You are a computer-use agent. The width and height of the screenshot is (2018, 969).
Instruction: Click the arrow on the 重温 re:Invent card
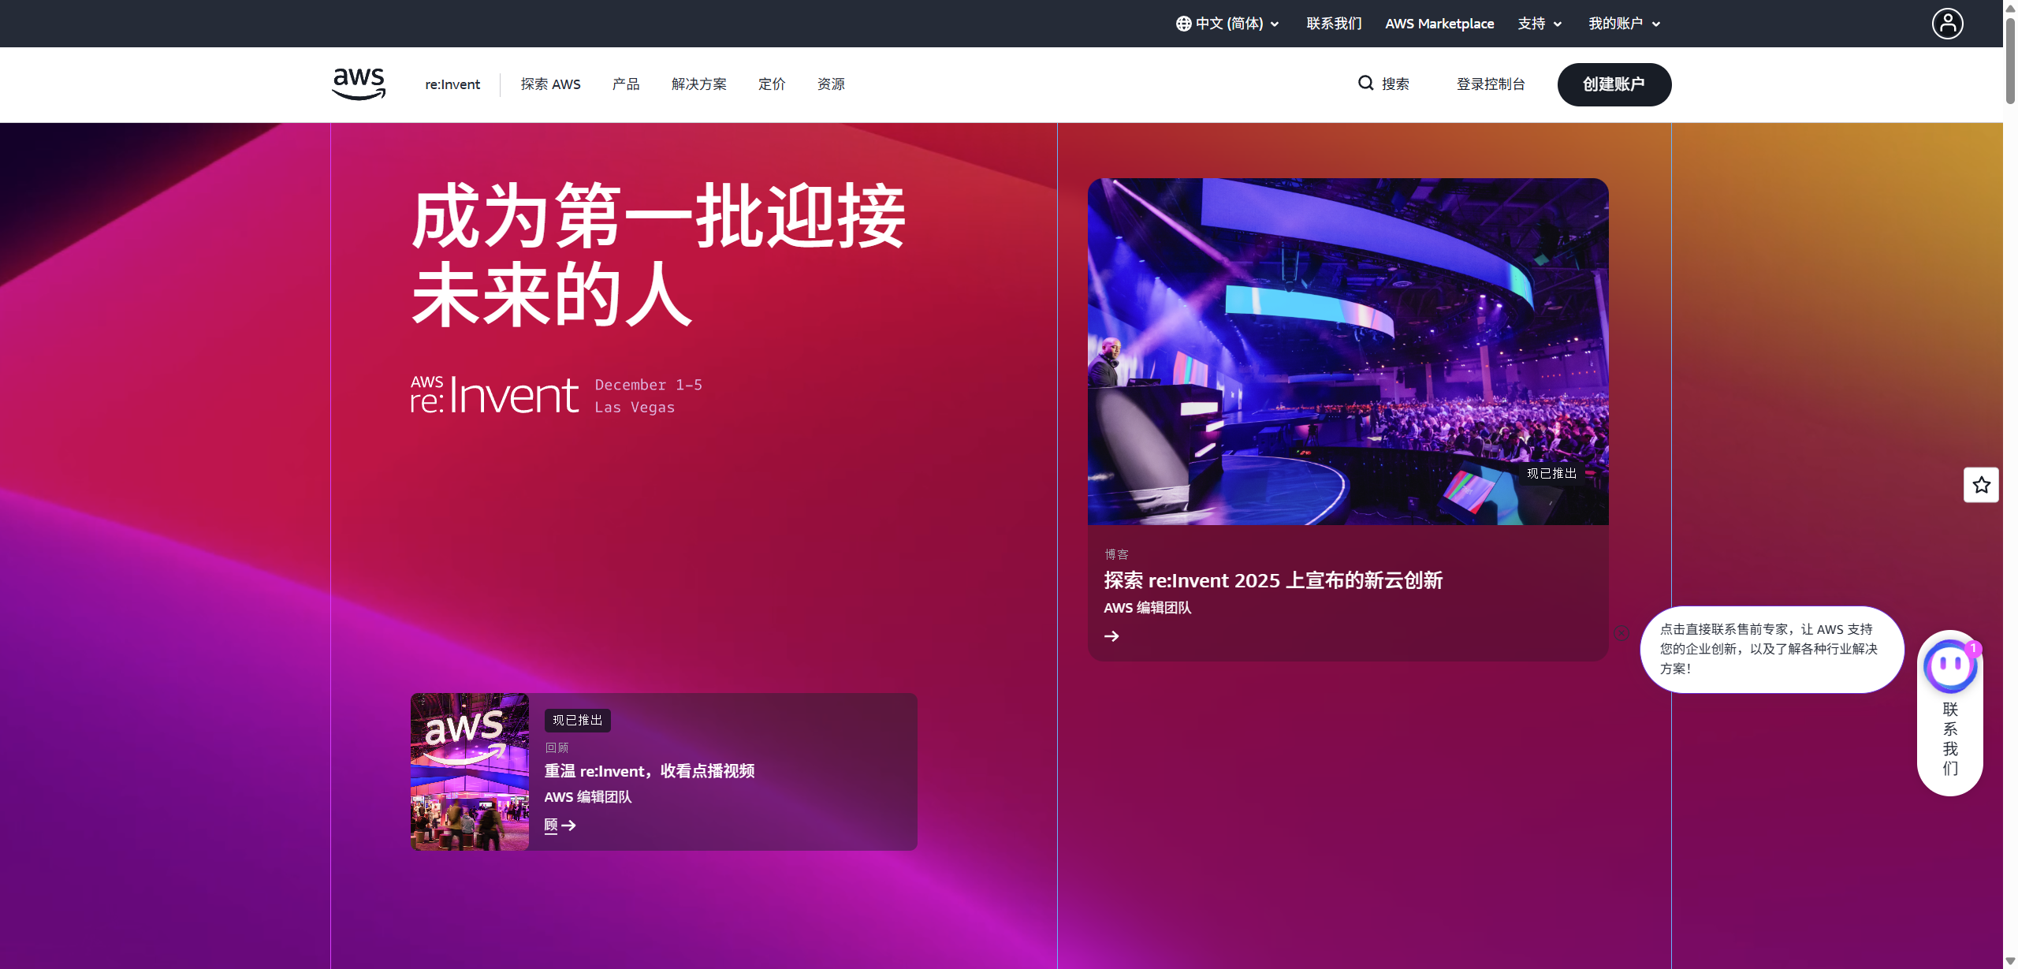click(x=568, y=826)
